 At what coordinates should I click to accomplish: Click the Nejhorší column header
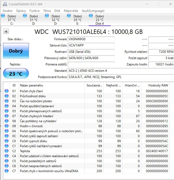tap(113, 85)
